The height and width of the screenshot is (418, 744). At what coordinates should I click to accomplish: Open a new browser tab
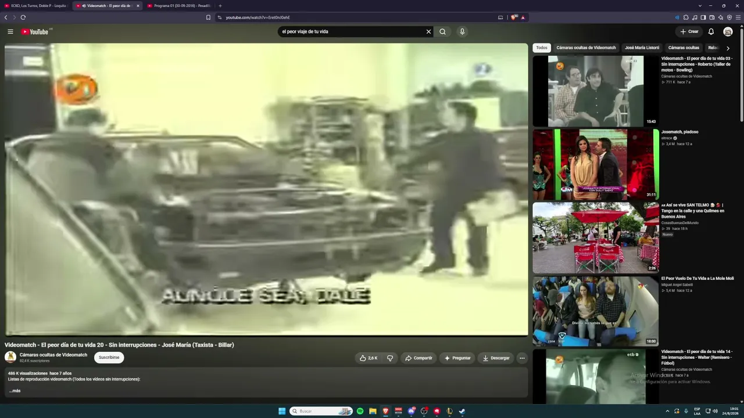click(x=220, y=6)
